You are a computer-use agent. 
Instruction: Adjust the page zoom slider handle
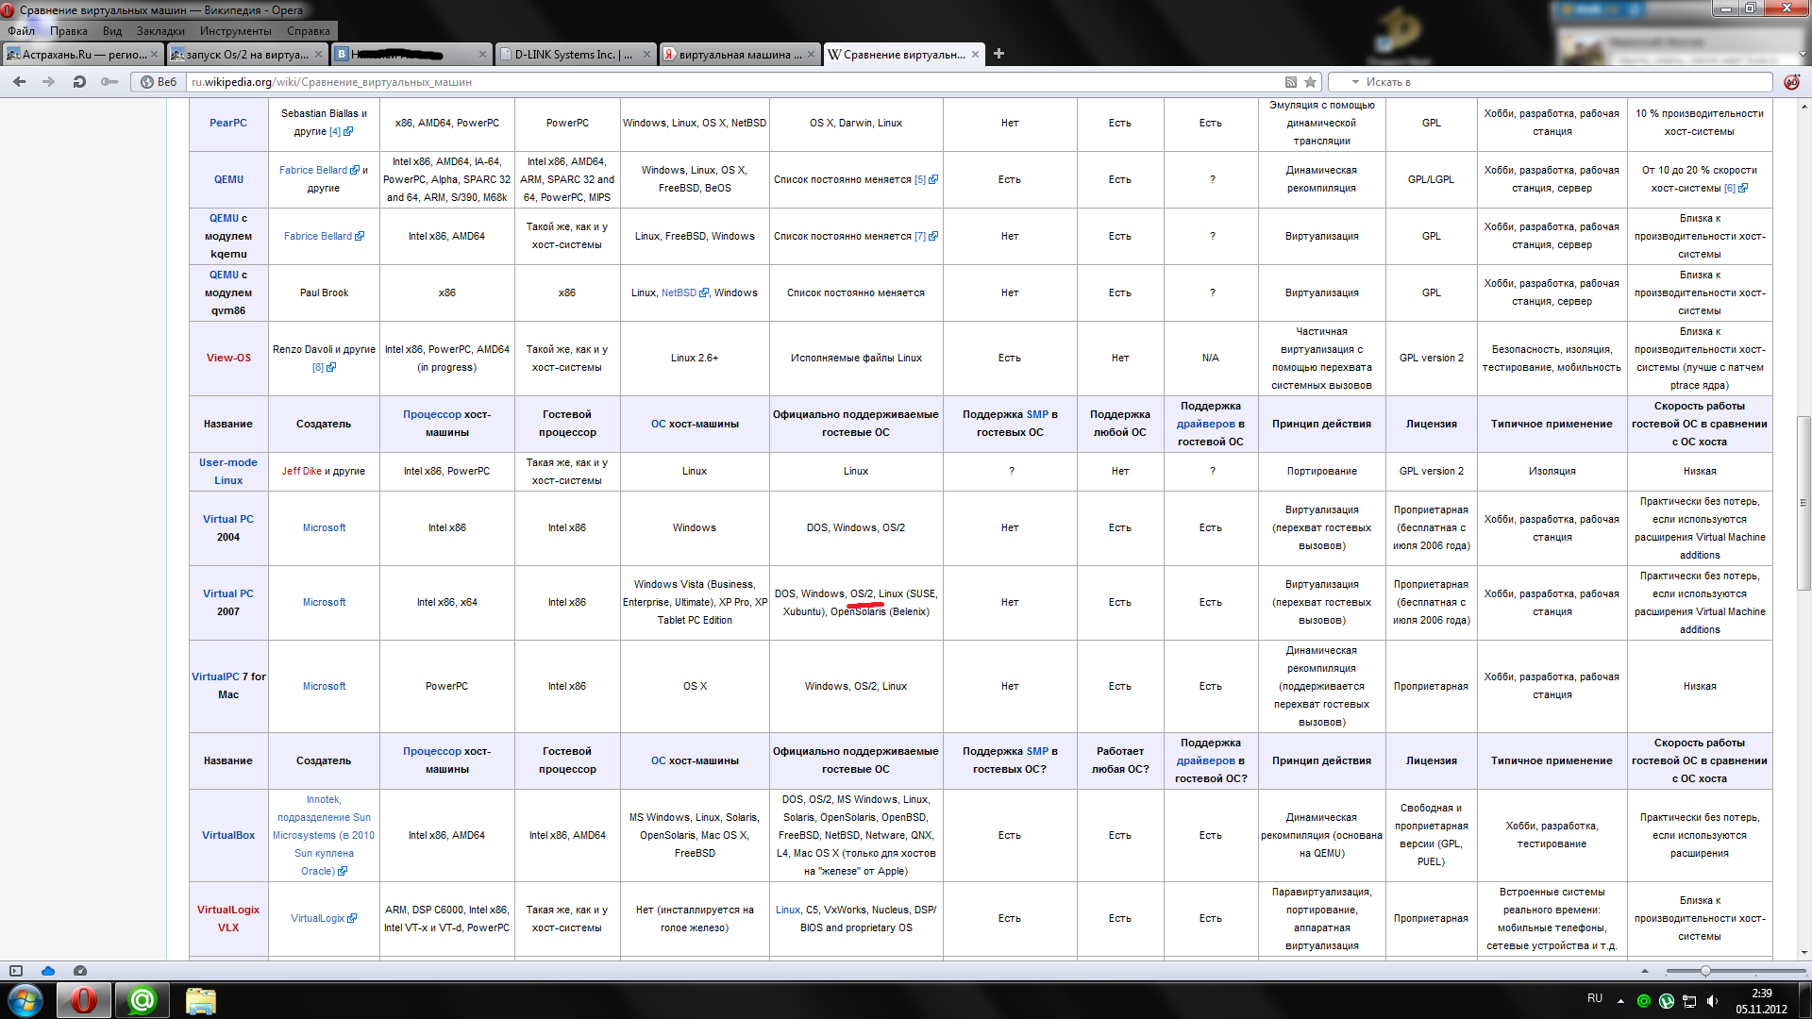pos(1705,971)
